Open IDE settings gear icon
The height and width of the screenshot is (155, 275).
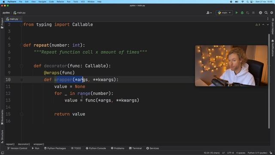click(272, 12)
